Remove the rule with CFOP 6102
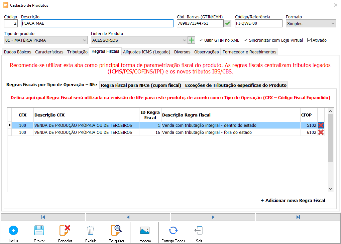341x244 pixels. (321, 132)
